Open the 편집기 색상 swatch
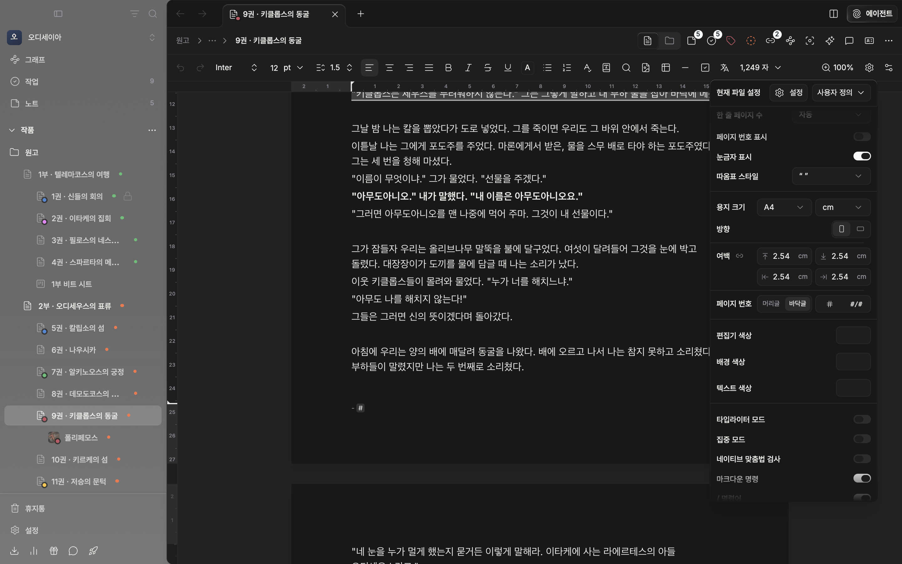 tap(853, 335)
